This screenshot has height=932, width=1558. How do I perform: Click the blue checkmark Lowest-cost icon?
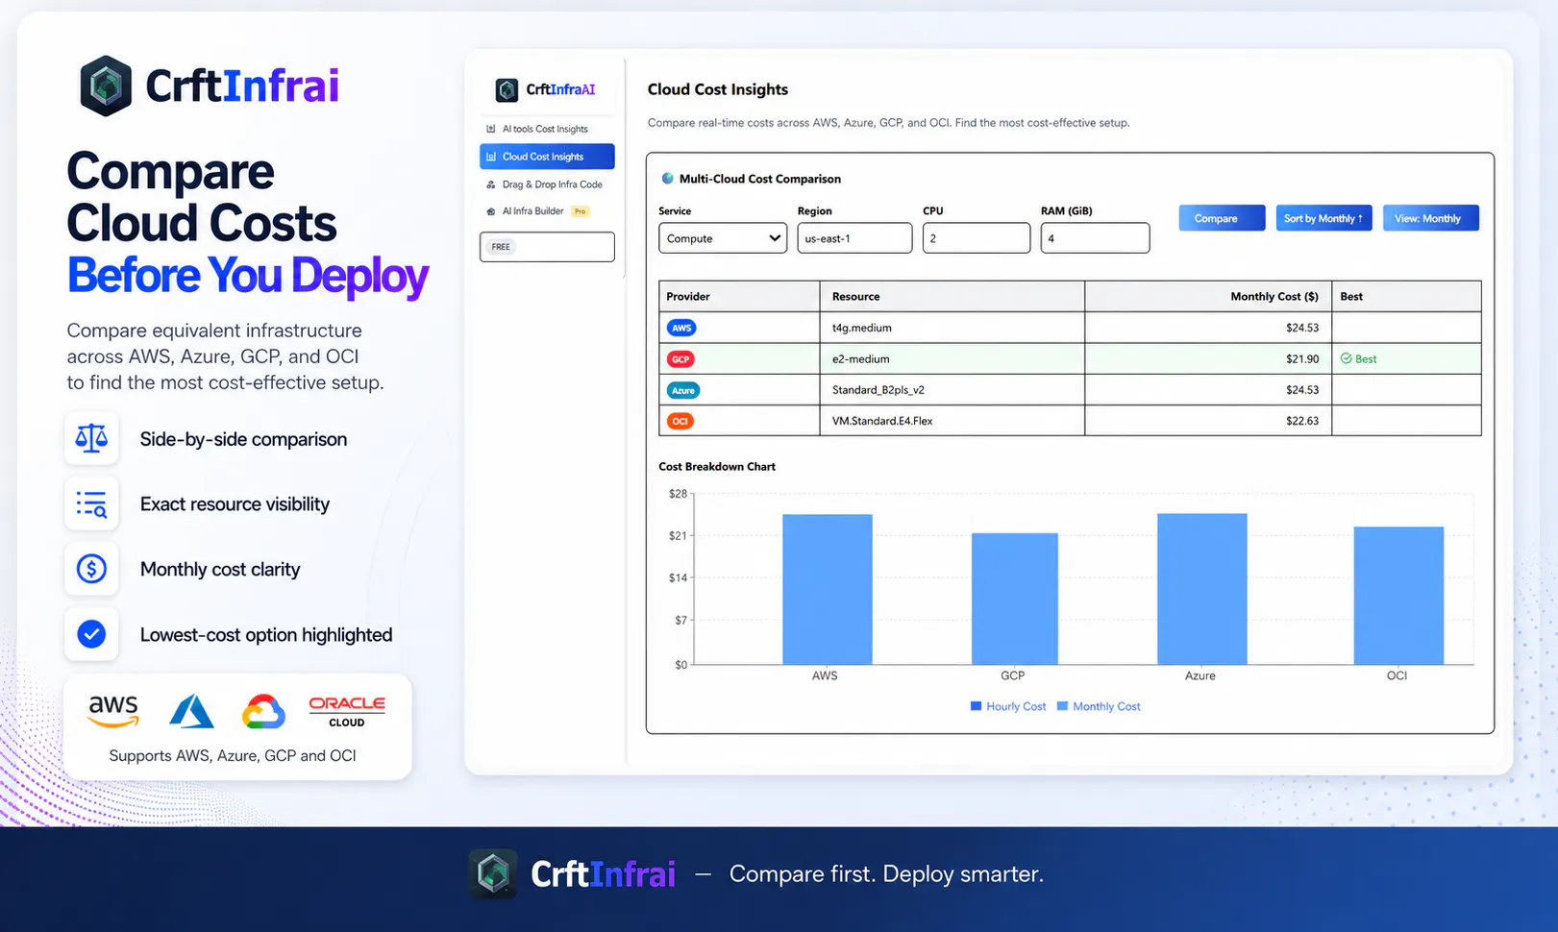pos(91,634)
